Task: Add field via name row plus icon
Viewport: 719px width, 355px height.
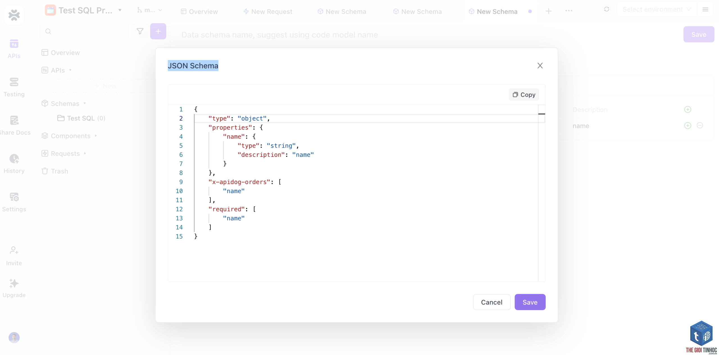Action: tap(688, 126)
